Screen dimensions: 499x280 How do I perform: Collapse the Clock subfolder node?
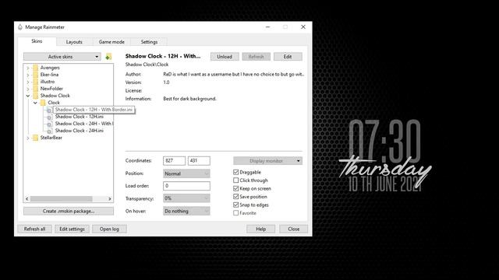click(35, 103)
